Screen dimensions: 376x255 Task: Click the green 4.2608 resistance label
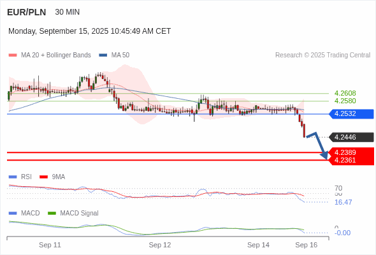pyautogui.click(x=345, y=93)
